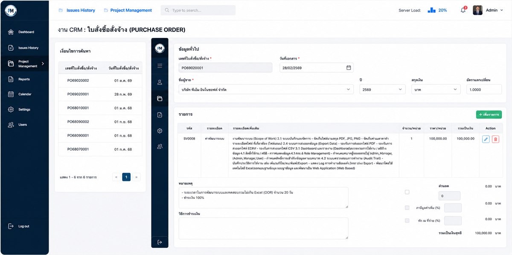
Task: Click the VAT percentage input field
Action: tap(453, 208)
